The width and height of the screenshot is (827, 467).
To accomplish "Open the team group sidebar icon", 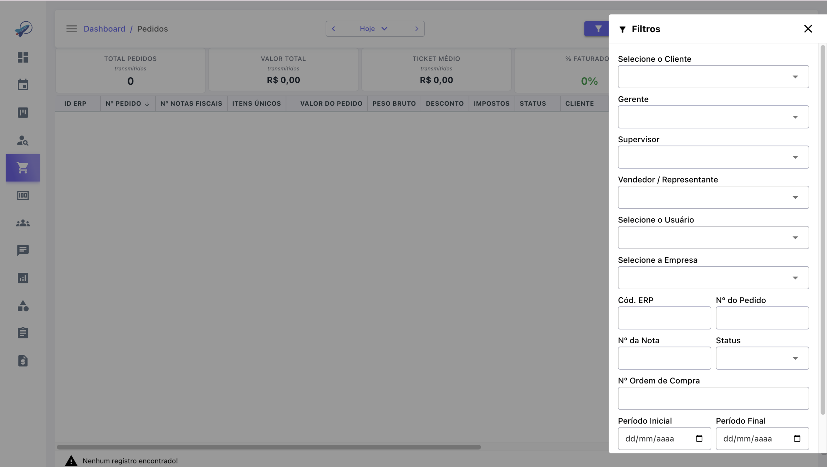I will (x=23, y=223).
